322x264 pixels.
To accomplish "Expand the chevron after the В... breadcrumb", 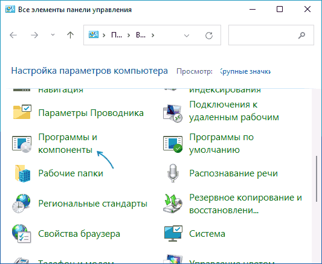I will click(153, 35).
